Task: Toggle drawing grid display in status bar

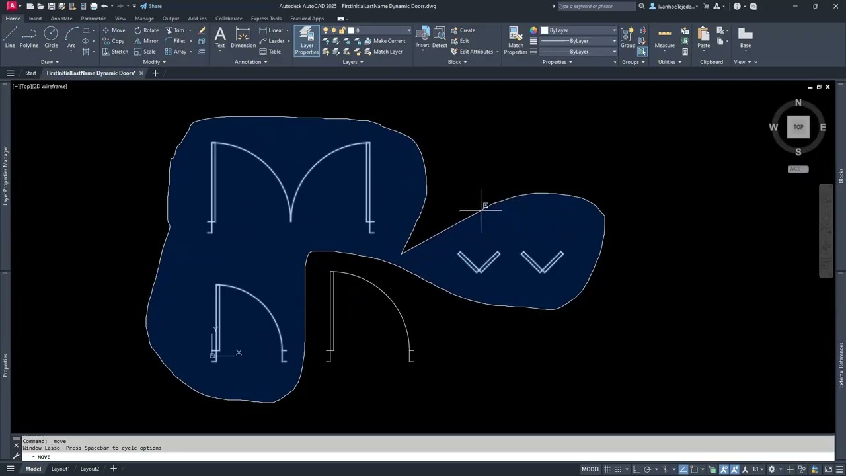Action: 607,469
